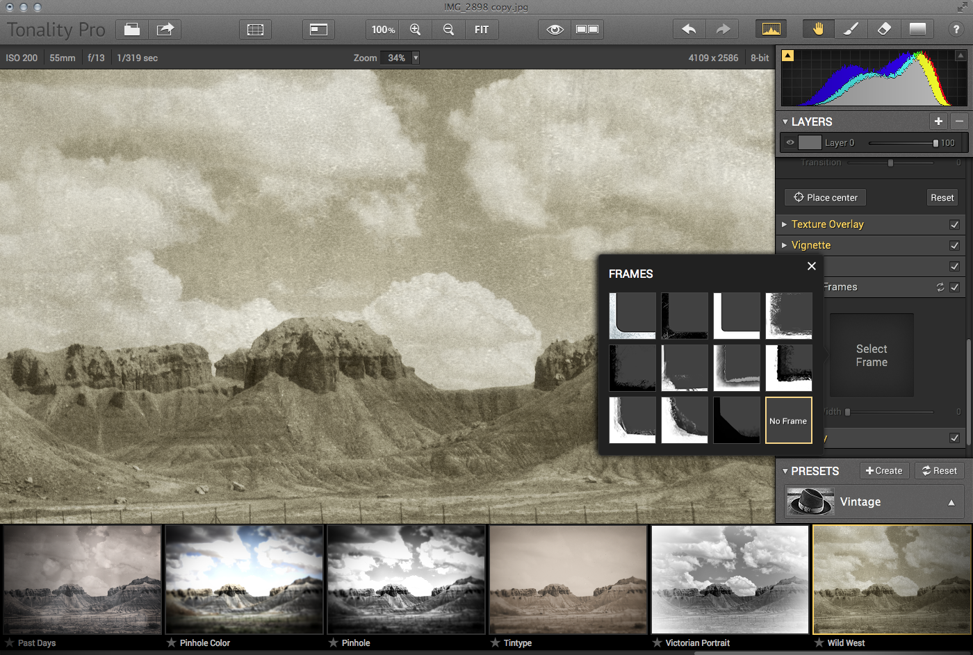
Task: Adjust the frame Width slider
Action: (x=890, y=412)
